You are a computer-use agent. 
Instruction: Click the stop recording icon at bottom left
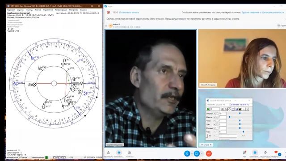pyautogui.click(x=119, y=153)
